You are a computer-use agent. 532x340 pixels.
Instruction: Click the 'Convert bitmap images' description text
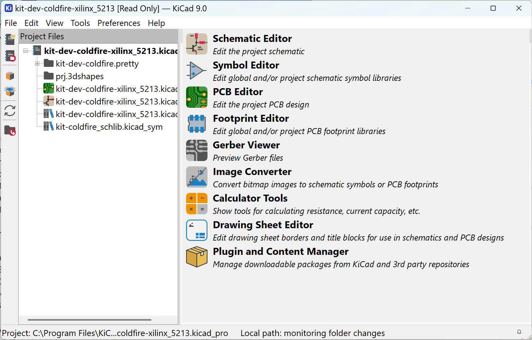pyautogui.click(x=326, y=184)
